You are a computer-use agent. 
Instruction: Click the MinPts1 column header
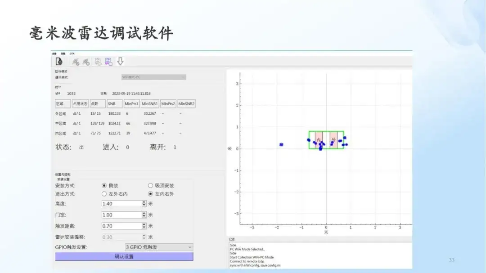tap(131, 104)
